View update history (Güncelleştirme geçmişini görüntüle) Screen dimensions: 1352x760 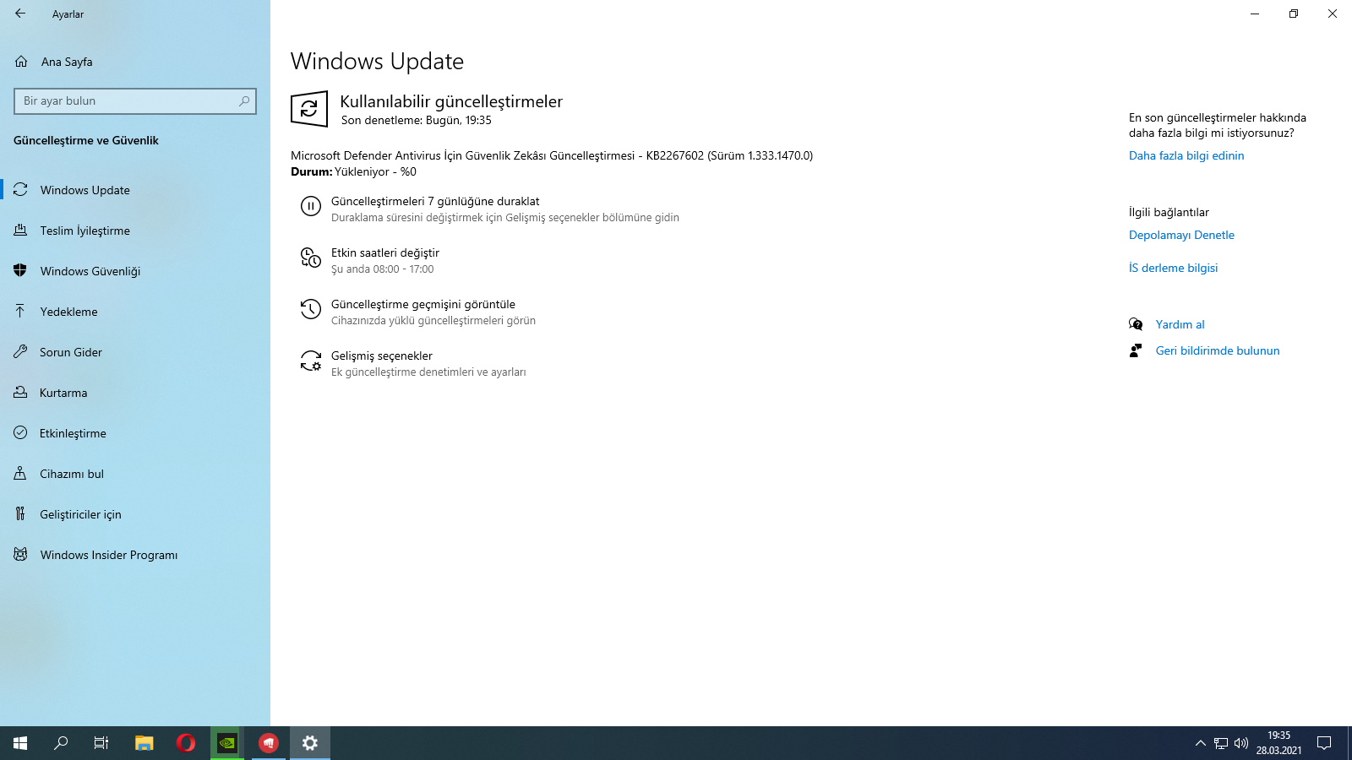point(423,304)
